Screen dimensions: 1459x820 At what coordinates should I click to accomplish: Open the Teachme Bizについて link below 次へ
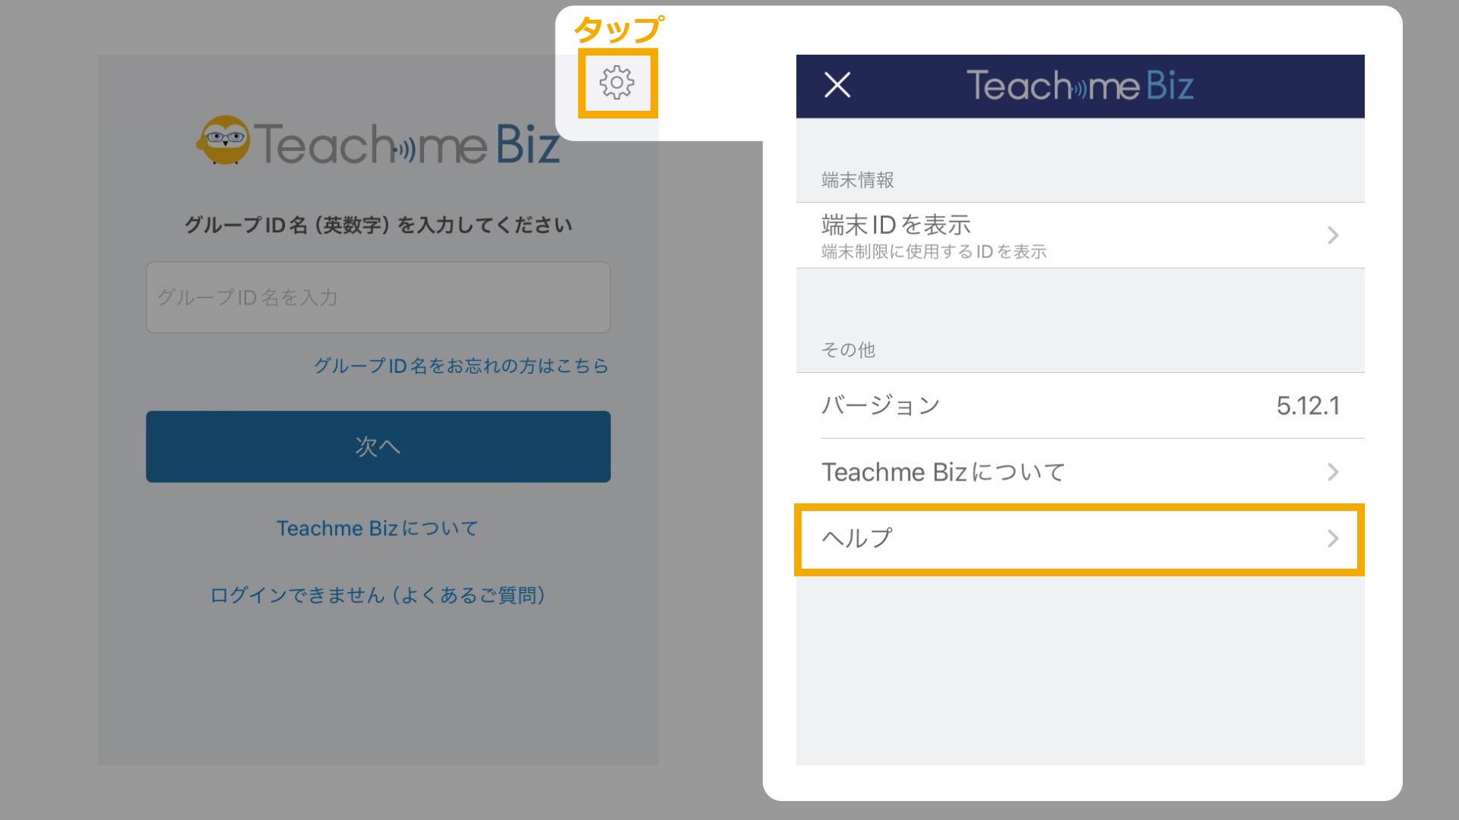tap(378, 528)
